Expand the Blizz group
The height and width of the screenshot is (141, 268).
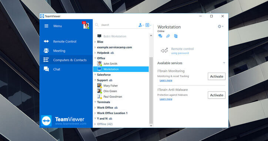95,42
